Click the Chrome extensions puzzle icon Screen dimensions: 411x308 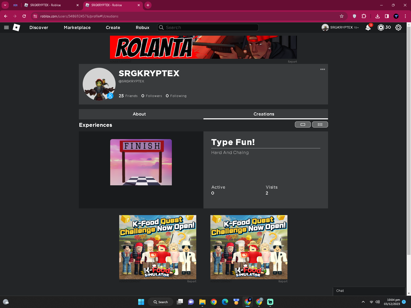[x=364, y=16]
